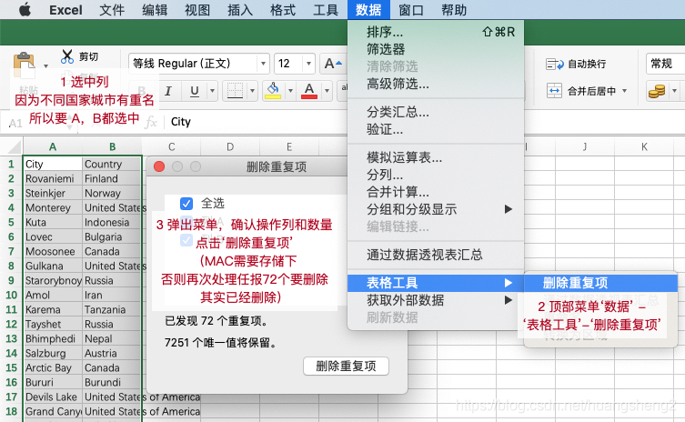
Task: Open the 插入 menu
Action: point(240,10)
